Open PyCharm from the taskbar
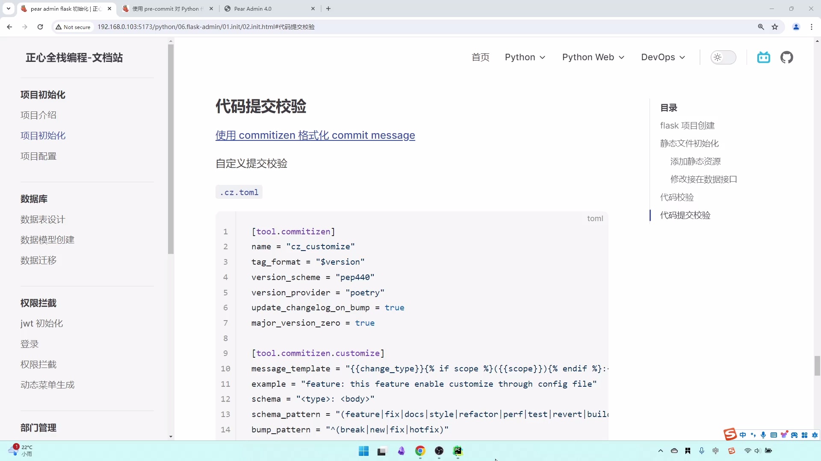The width and height of the screenshot is (821, 461). [458, 451]
